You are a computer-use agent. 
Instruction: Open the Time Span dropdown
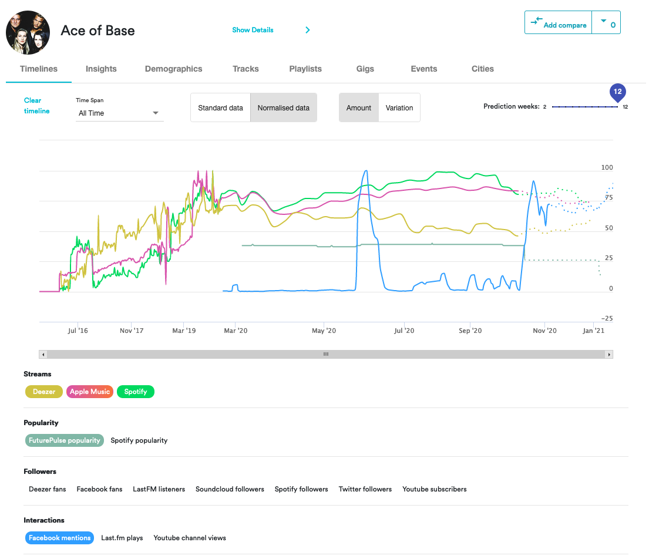point(119,113)
